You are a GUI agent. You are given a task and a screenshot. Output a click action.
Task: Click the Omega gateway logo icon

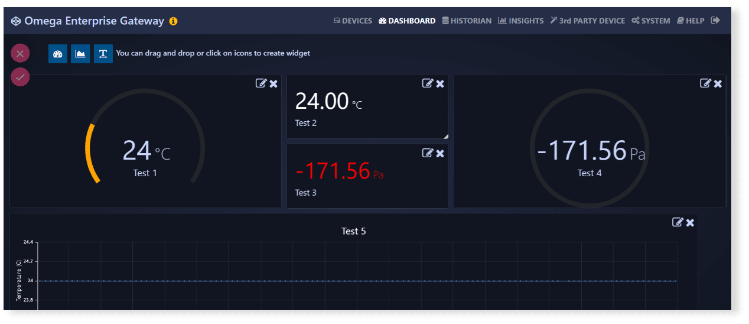[x=16, y=21]
